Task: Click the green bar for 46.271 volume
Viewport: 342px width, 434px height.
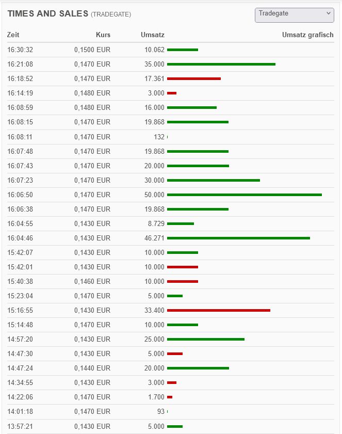Action: [238, 238]
